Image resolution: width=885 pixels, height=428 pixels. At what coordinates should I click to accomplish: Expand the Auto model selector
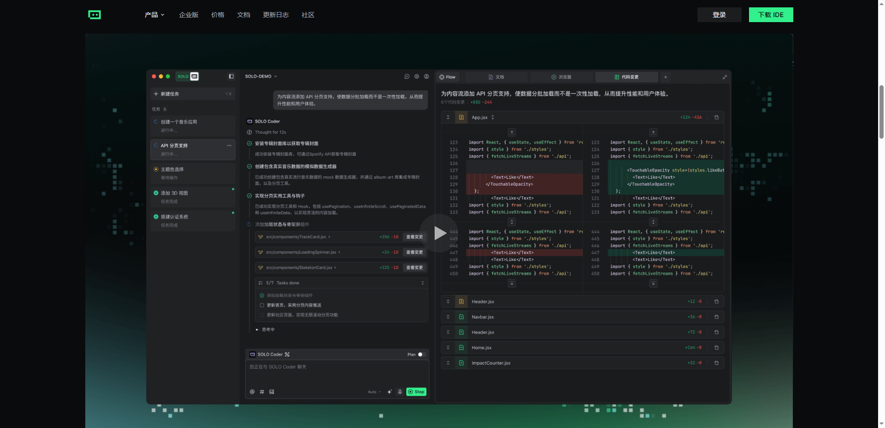point(374,392)
